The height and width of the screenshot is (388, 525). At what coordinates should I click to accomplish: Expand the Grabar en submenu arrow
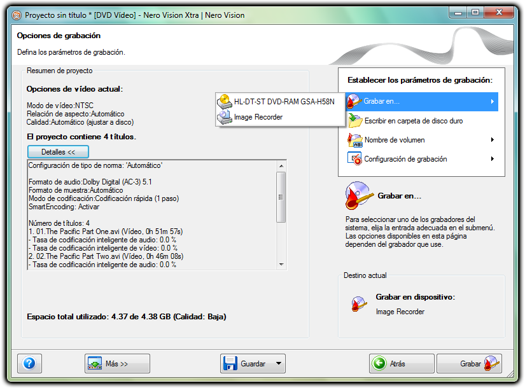pos(493,101)
